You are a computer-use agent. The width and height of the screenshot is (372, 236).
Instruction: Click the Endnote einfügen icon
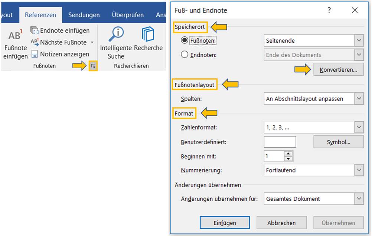click(34, 30)
